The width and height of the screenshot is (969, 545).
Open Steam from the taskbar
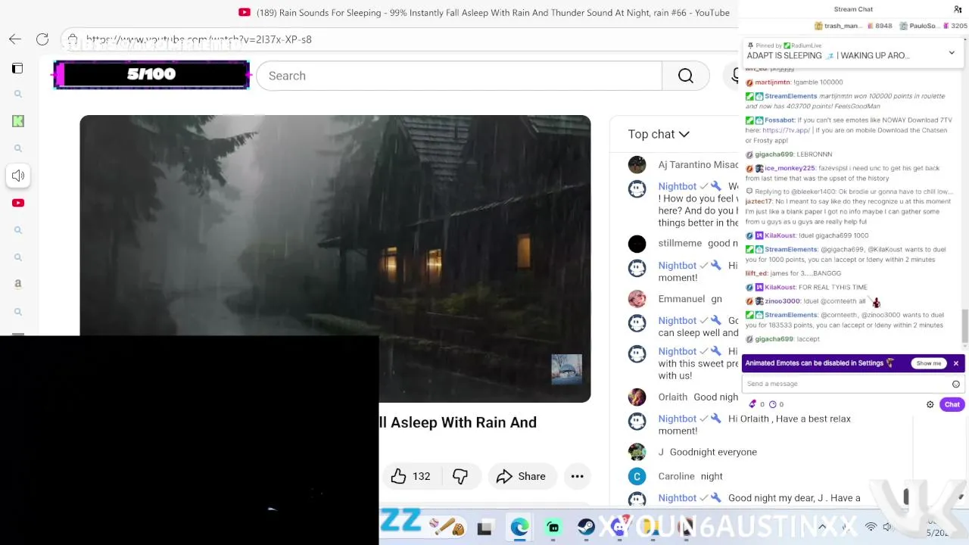click(587, 528)
